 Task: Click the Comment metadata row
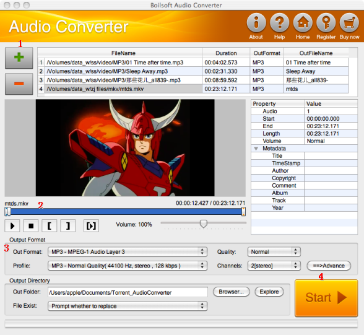click(x=305, y=186)
